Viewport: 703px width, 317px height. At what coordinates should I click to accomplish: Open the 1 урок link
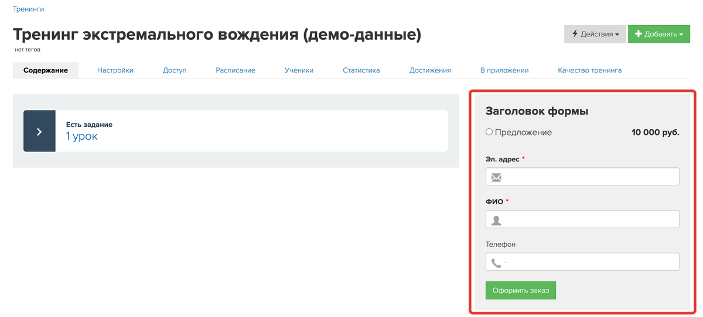[81, 136]
